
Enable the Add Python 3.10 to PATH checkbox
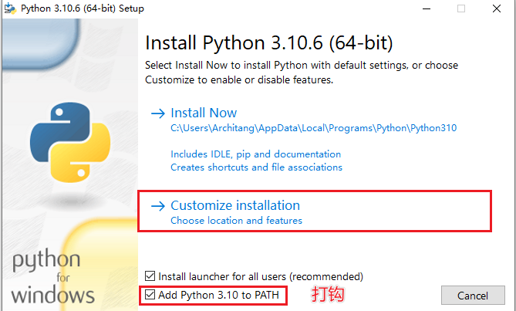coord(150,295)
